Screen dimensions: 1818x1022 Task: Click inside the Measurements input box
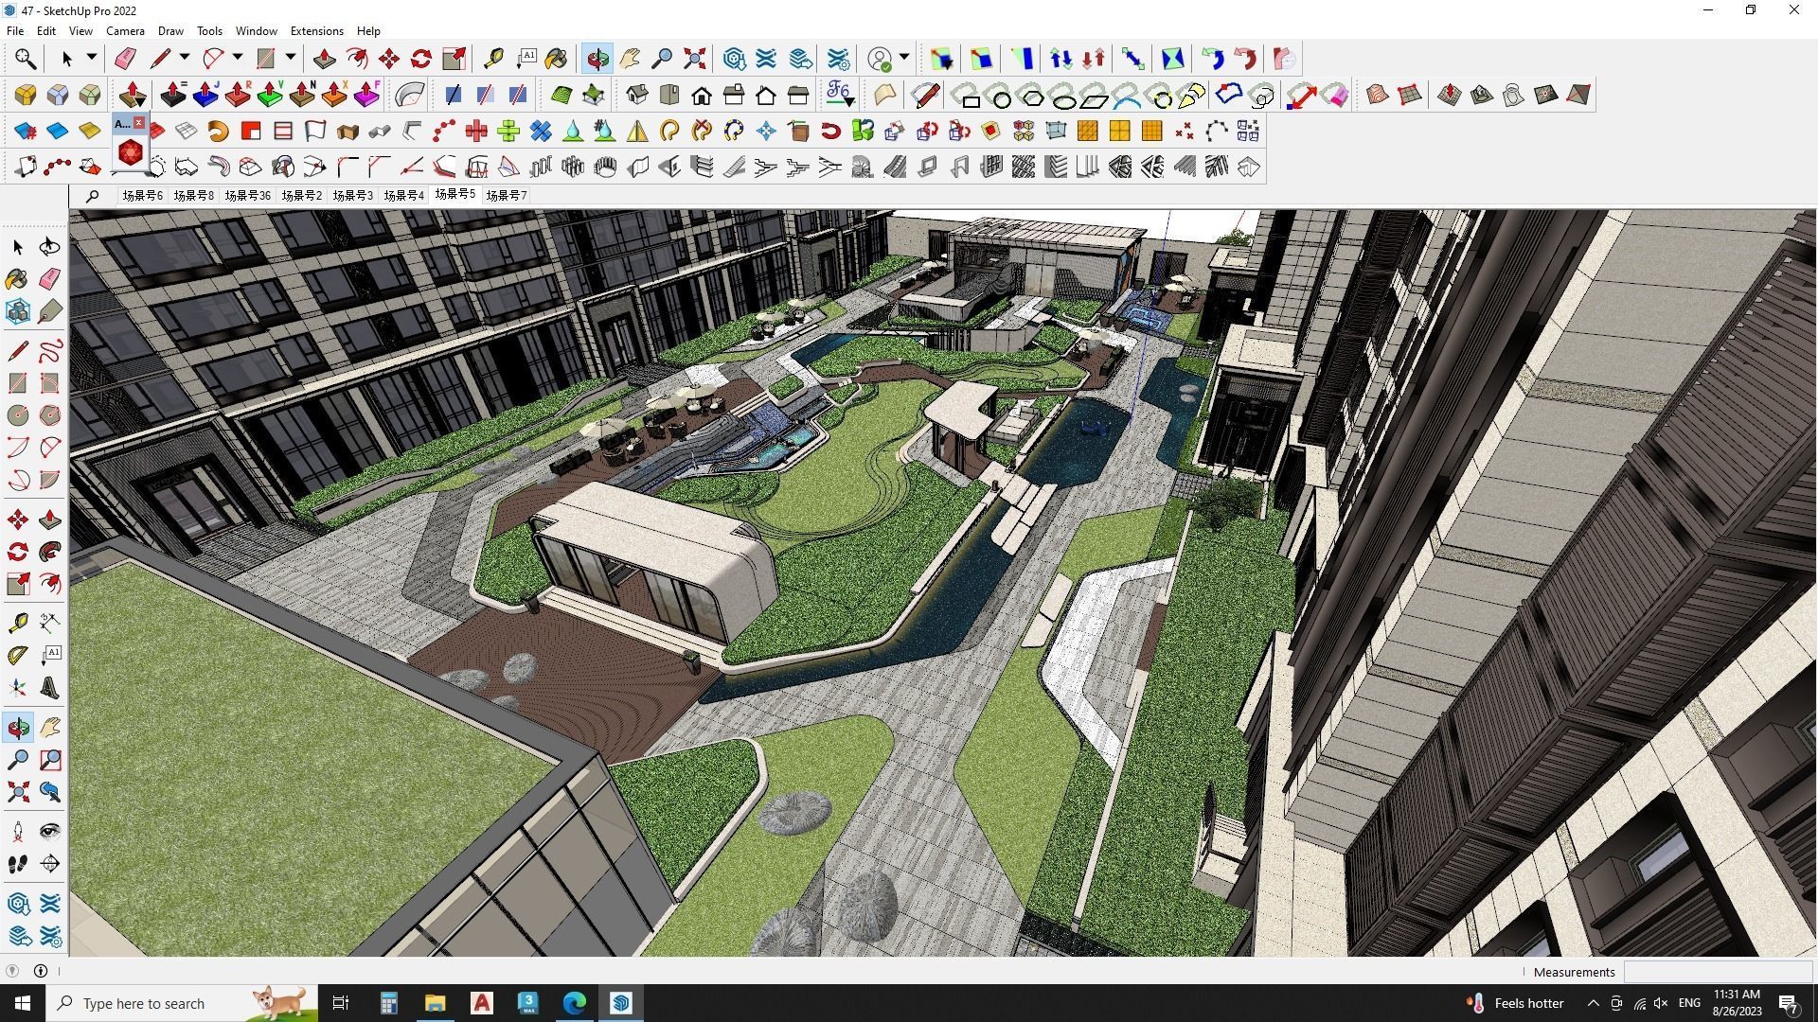[x=1717, y=972]
